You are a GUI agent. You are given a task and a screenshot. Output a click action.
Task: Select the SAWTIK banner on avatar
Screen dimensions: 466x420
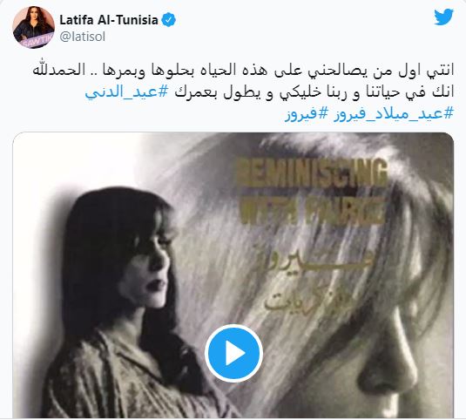click(38, 41)
